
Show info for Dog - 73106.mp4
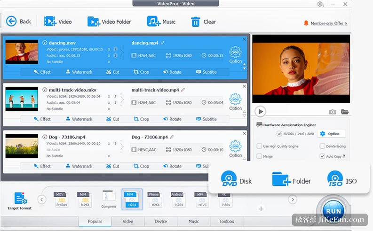click(x=45, y=137)
